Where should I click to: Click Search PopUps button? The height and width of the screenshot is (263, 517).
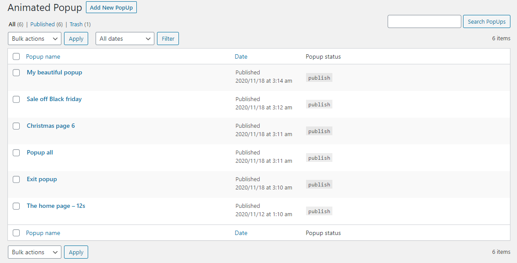coord(487,21)
